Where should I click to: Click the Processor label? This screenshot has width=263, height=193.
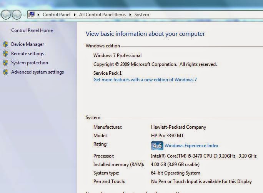click(104, 156)
